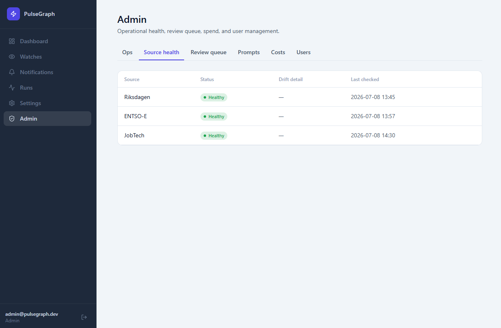Click the Last checked column header
The image size is (501, 328).
[365, 79]
